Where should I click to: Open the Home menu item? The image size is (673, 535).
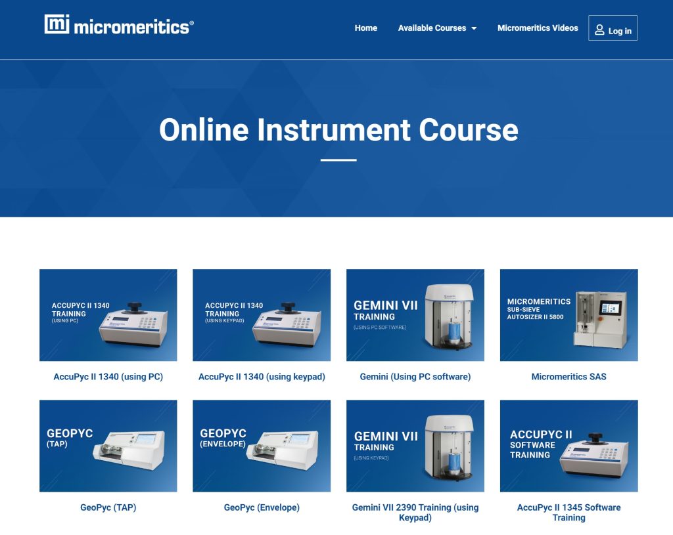pos(365,28)
